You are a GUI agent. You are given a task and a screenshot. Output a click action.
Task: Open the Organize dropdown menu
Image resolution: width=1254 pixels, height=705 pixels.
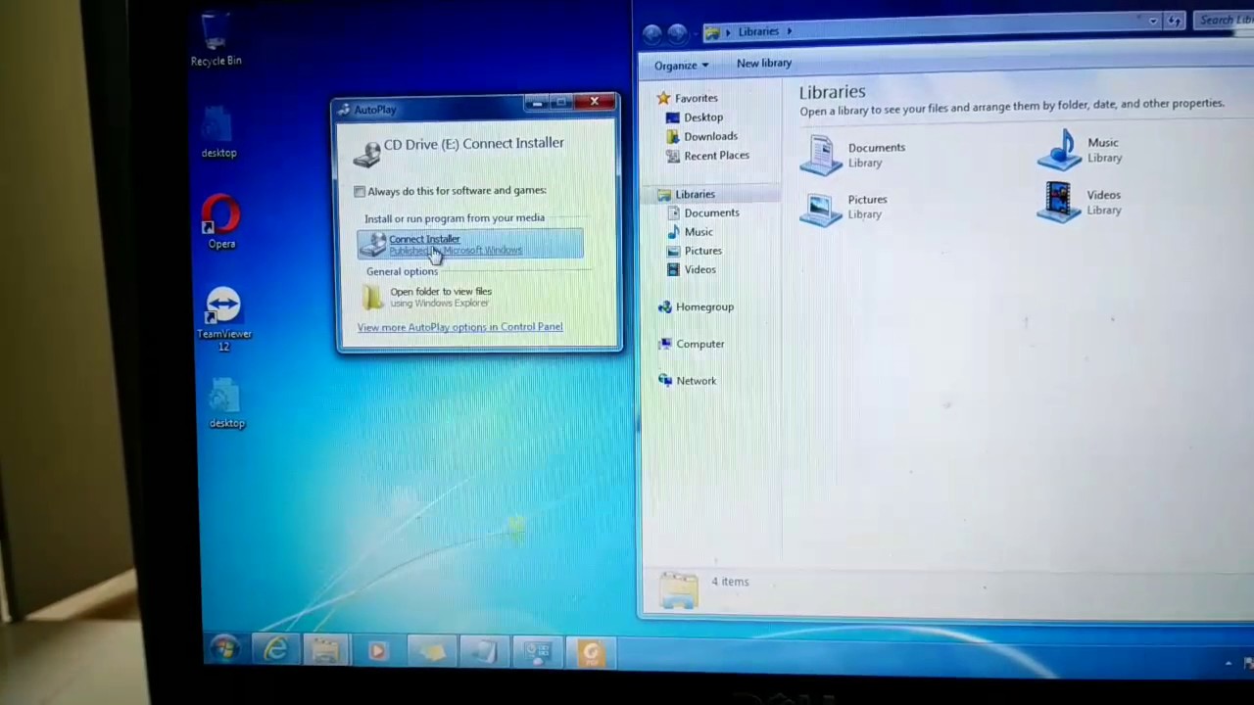click(681, 66)
